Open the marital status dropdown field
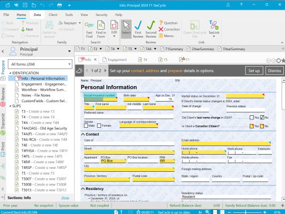Viewport: 285px width, 214px height. pyautogui.click(x=245, y=96)
